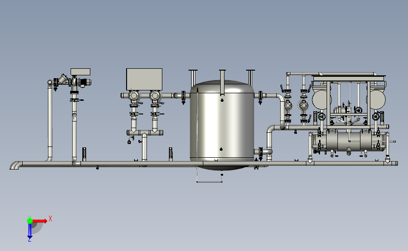
Task: Click the red X axis arrow on triad
Action: [x=40, y=221]
